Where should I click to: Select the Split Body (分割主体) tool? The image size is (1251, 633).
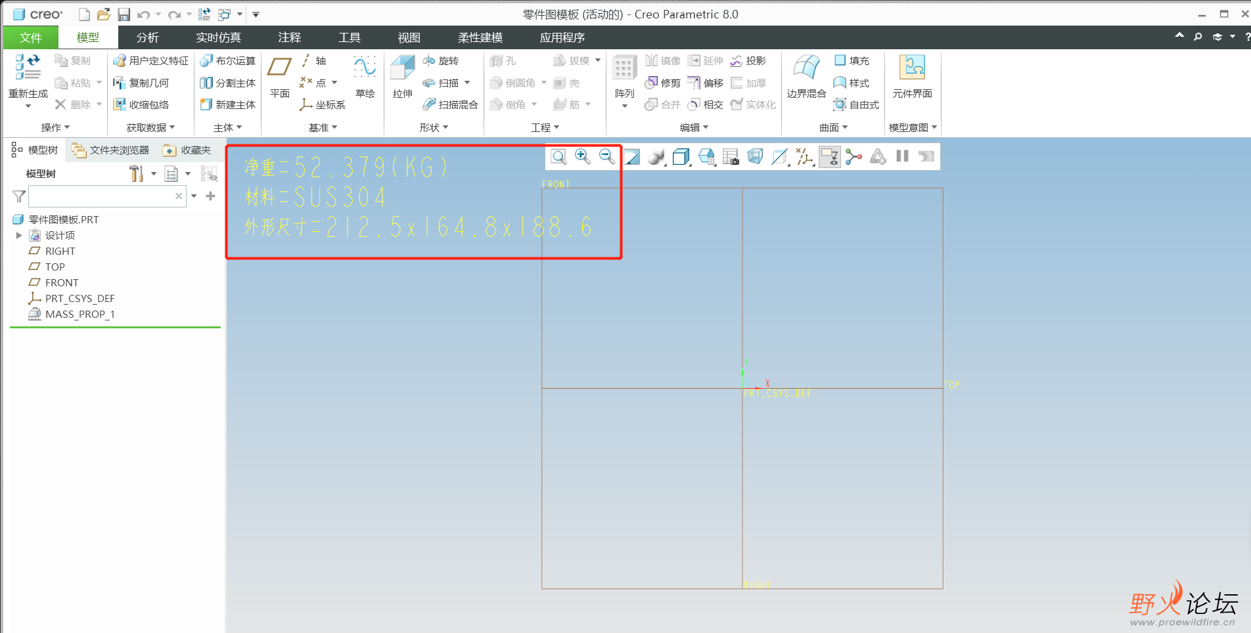click(227, 83)
